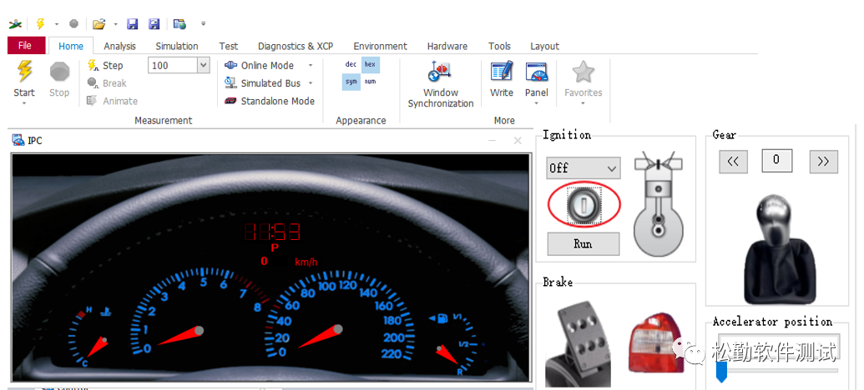Switch number format to dec
This screenshot has height=390, width=864.
[351, 64]
